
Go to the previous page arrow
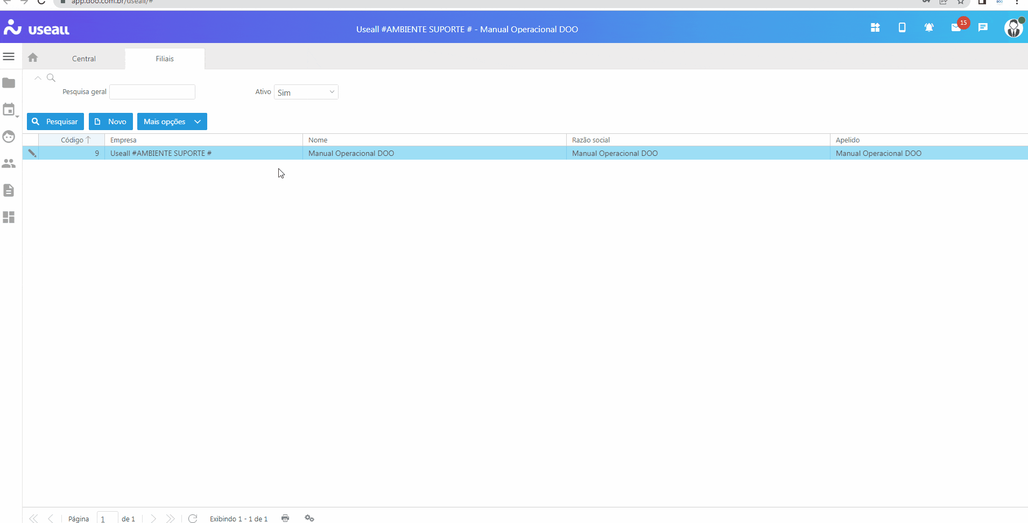coord(50,518)
